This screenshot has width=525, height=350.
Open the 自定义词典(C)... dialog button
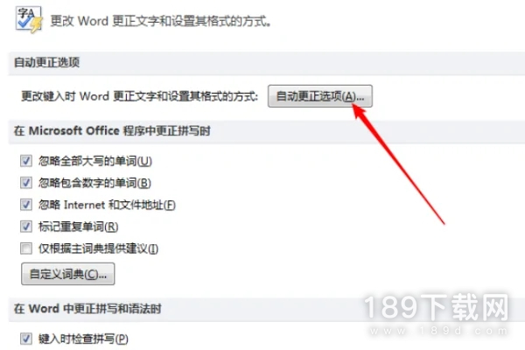point(68,274)
